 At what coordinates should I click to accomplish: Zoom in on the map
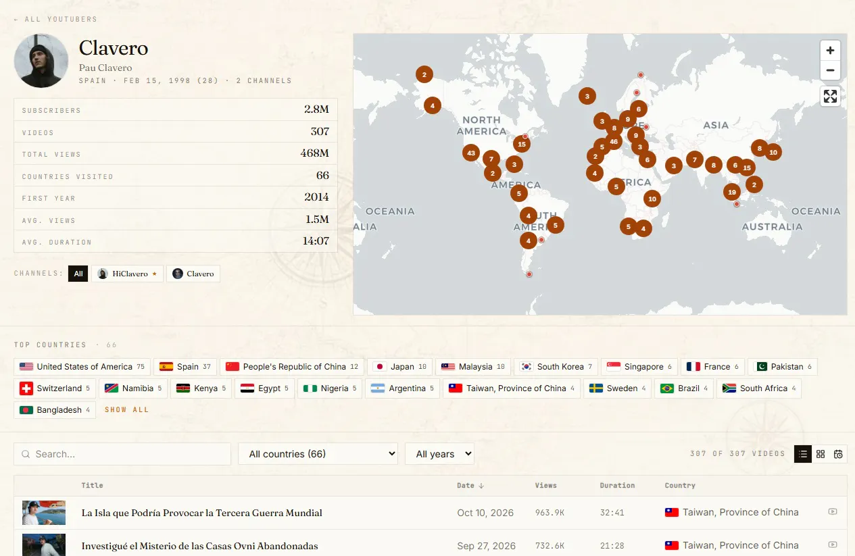pyautogui.click(x=830, y=50)
